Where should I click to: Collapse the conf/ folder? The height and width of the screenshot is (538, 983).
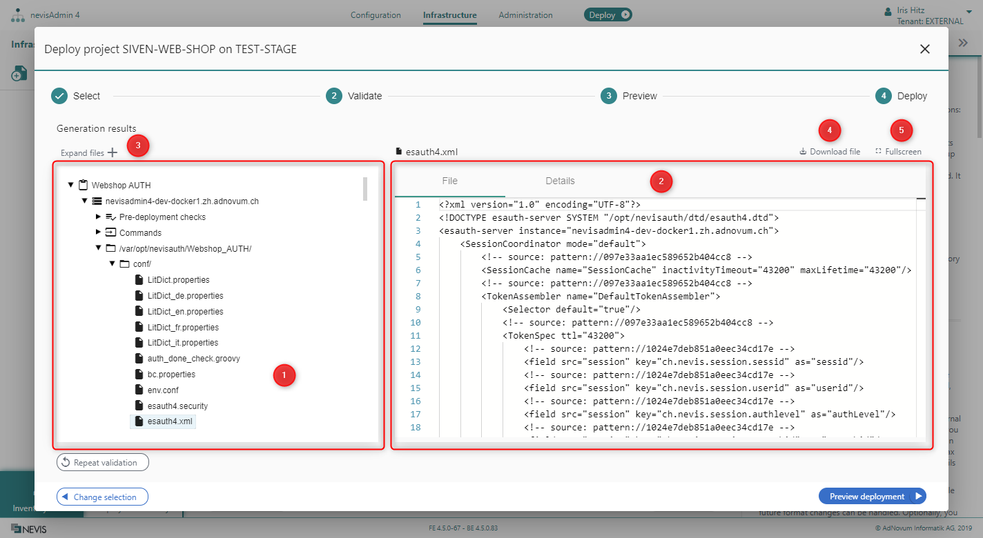pyautogui.click(x=112, y=264)
